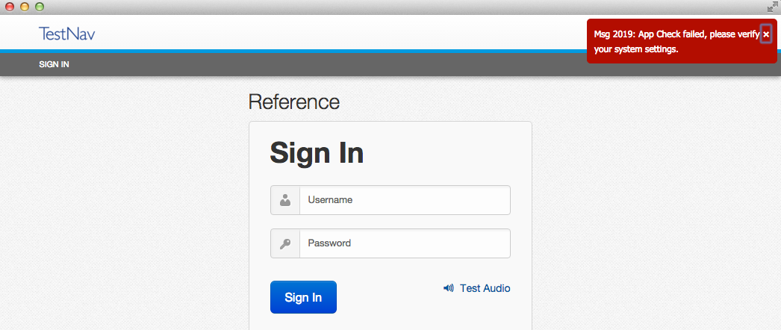The image size is (781, 330).
Task: Click the Reference heading text
Action: pyautogui.click(x=293, y=102)
